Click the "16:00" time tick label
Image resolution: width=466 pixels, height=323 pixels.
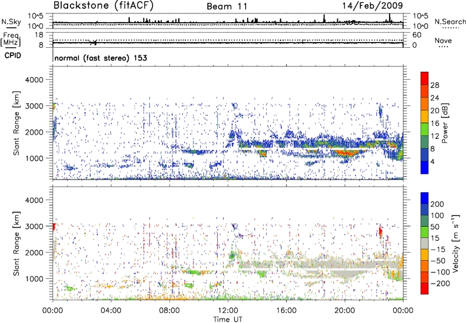pyautogui.click(x=286, y=311)
